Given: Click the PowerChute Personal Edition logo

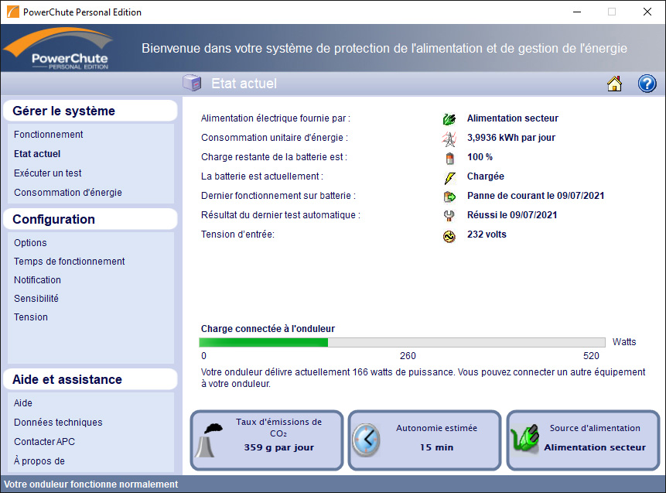Looking at the screenshot, I should tap(60, 48).
